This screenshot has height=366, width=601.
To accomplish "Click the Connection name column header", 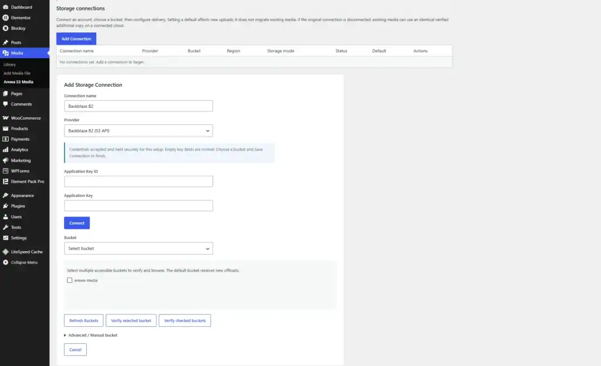I will coord(77,51).
